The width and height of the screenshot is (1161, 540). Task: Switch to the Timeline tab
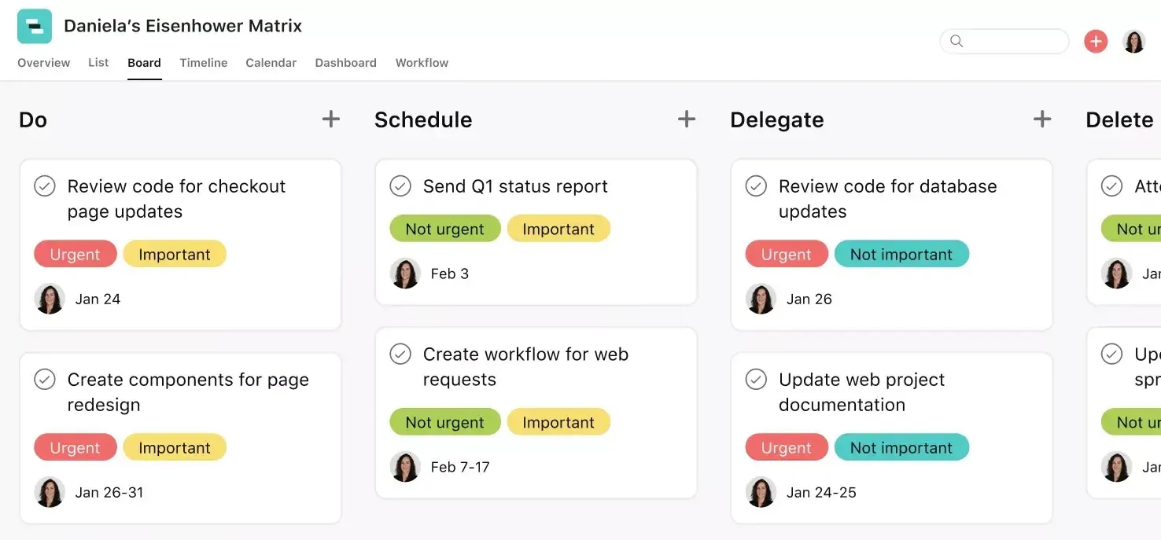203,63
